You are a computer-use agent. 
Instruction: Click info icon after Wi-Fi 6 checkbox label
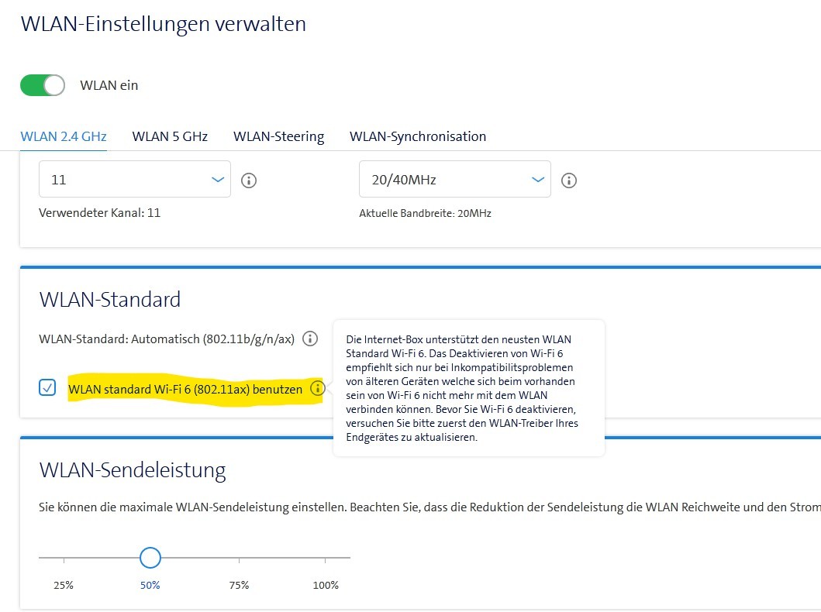318,389
